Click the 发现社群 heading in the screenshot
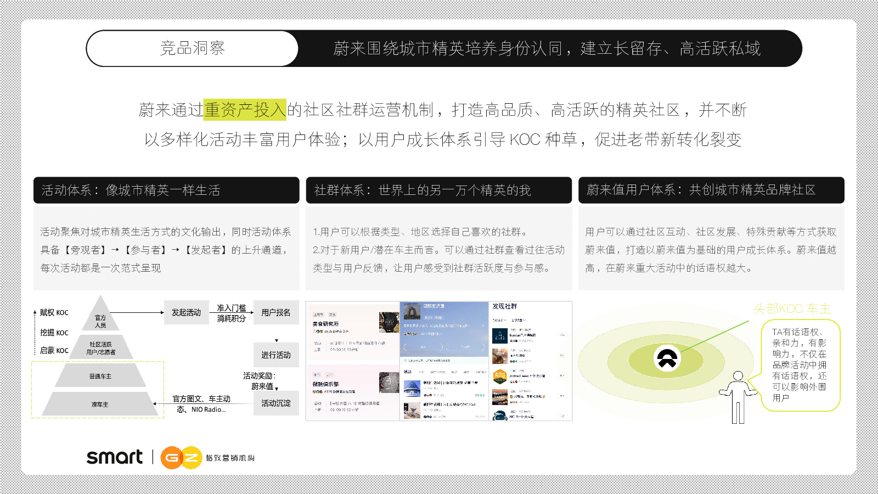 click(x=505, y=306)
